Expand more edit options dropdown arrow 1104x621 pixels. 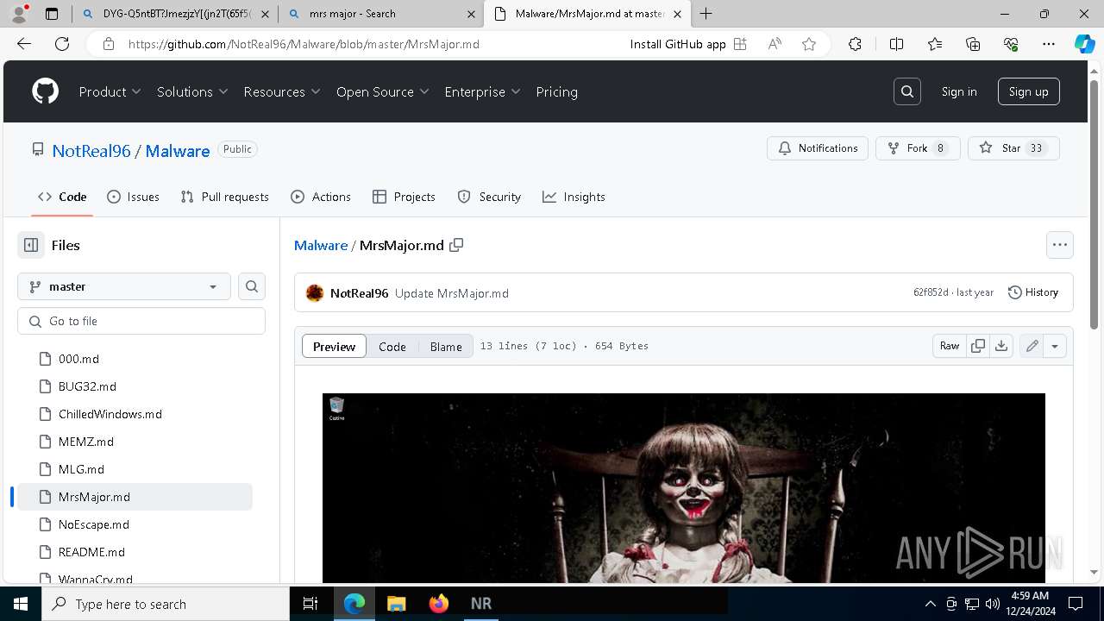pos(1055,346)
